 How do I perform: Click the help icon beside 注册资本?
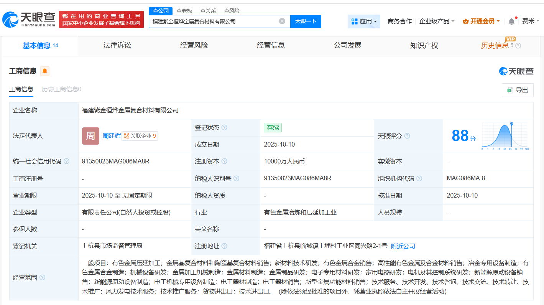tap(225, 161)
